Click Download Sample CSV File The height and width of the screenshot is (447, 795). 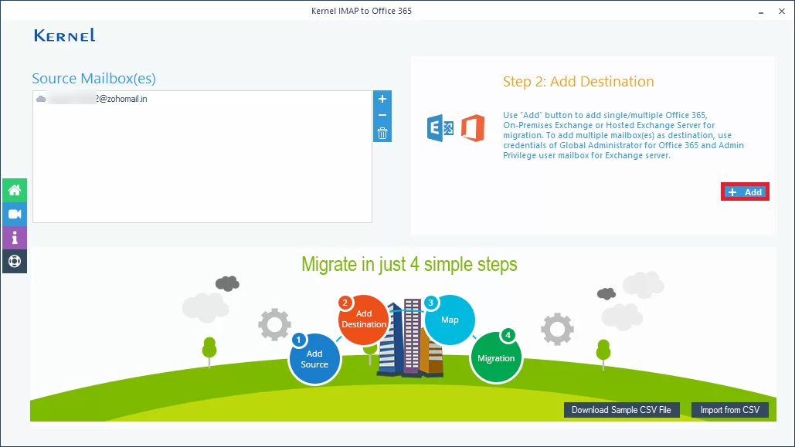pos(621,410)
